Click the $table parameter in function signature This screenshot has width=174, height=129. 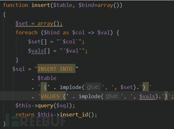(63, 5)
